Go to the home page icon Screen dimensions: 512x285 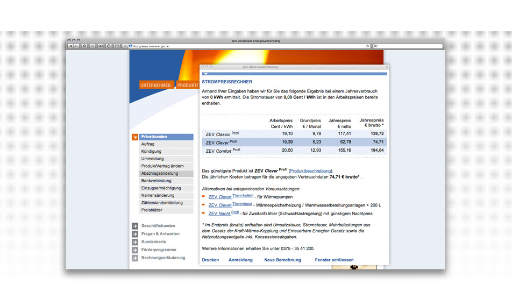[x=85, y=46]
